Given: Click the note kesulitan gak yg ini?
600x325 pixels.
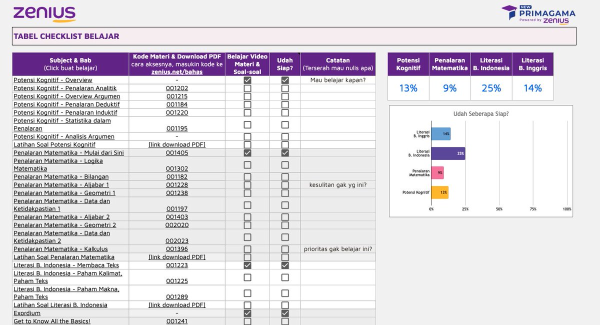Looking at the screenshot, I should (x=338, y=184).
